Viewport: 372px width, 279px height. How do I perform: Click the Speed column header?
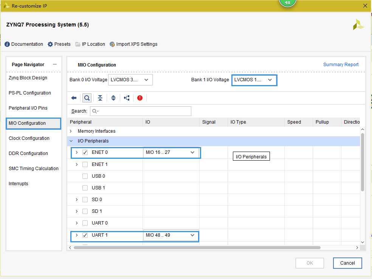[298, 122]
